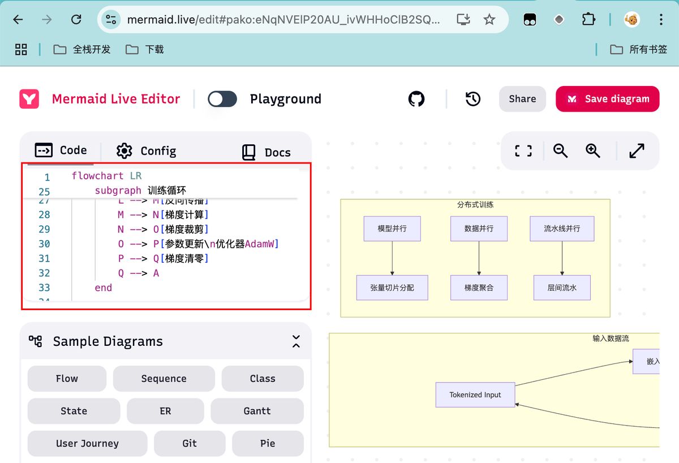Open the Docs link
The image size is (679, 463).
[267, 152]
